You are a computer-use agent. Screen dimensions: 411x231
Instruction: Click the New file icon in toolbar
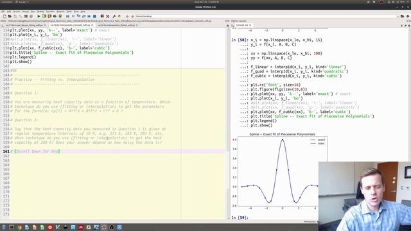pos(4,16)
